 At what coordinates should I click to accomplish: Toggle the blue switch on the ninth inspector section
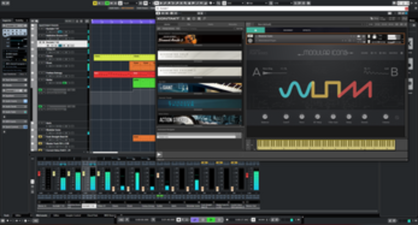(x=25, y=127)
